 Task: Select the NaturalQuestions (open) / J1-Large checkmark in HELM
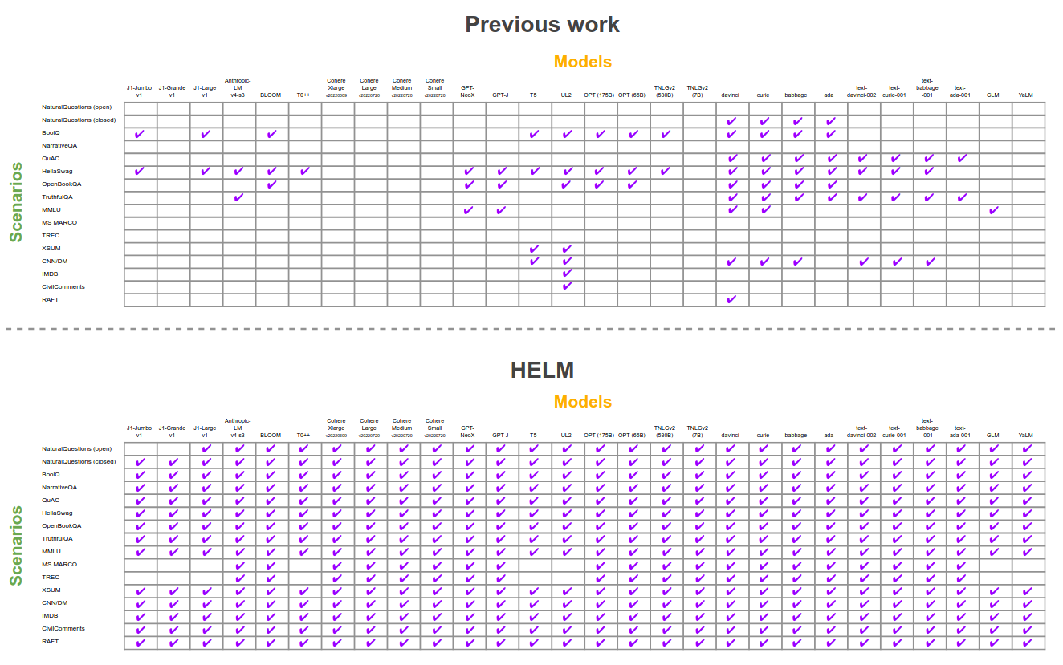pos(206,449)
